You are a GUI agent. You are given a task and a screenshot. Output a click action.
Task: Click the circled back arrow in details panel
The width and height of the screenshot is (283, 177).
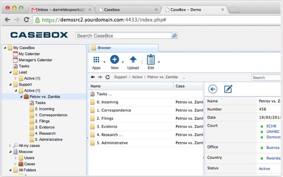point(212,89)
